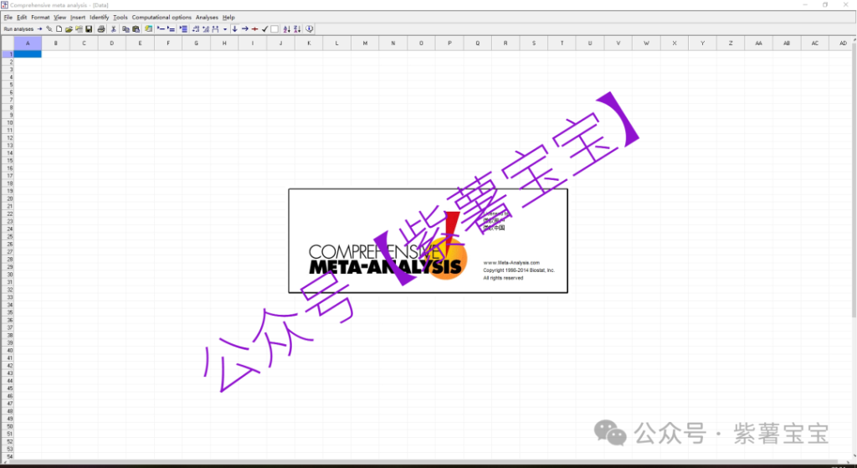Image resolution: width=857 pixels, height=468 pixels.
Task: Print the data sheet
Action: click(101, 28)
